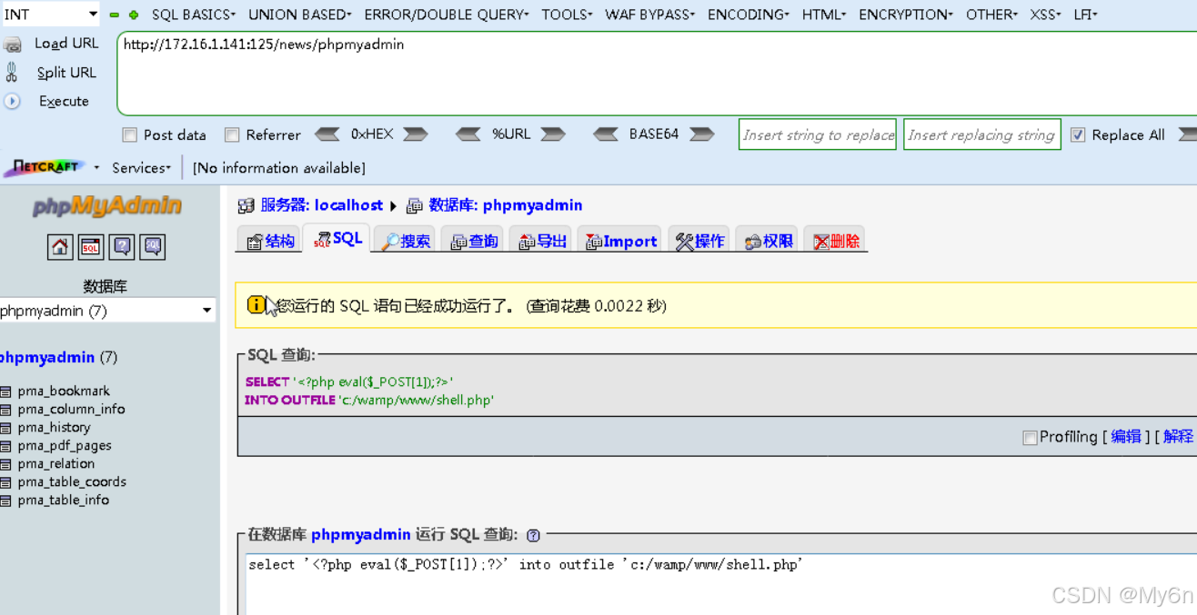Enable the Post data checkbox
Viewport: 1197px width, 615px height.
[130, 134]
